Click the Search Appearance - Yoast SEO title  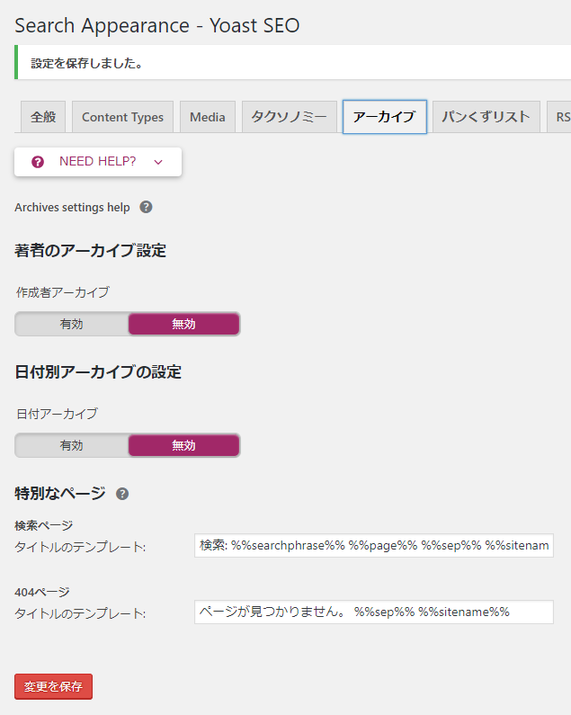156,25
